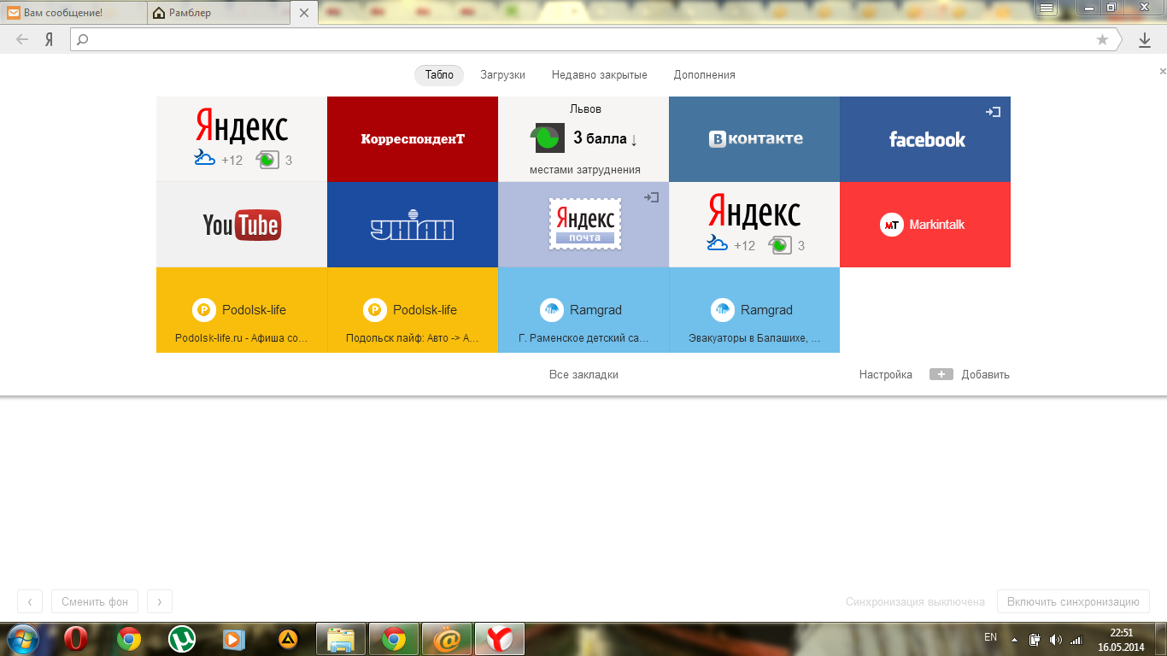
Task: Open the Яндекс tile beside Markintalk
Action: 754,225
